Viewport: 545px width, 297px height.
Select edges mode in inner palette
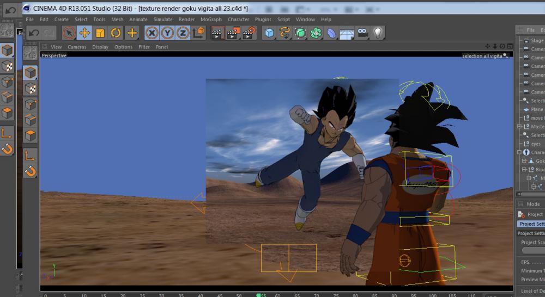(30, 120)
